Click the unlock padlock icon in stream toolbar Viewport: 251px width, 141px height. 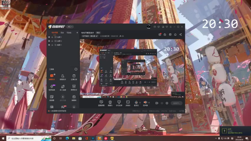click(x=165, y=34)
